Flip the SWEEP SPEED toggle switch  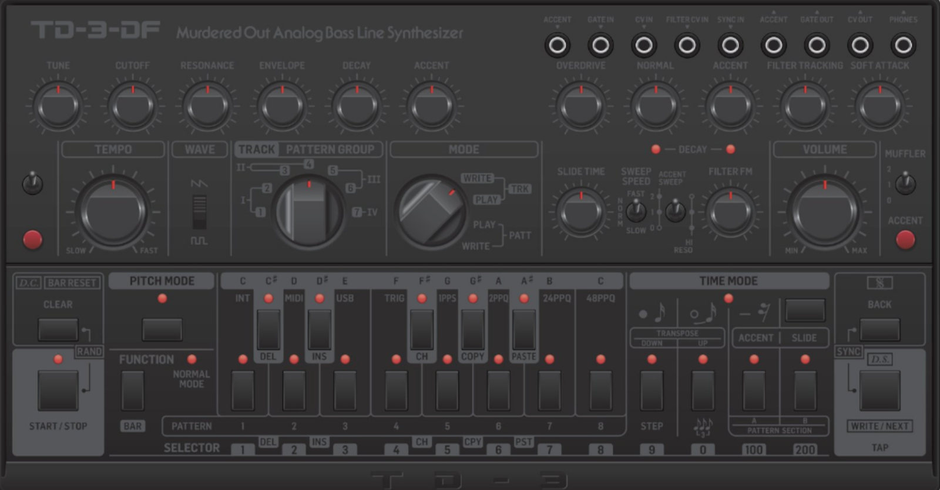click(x=636, y=210)
